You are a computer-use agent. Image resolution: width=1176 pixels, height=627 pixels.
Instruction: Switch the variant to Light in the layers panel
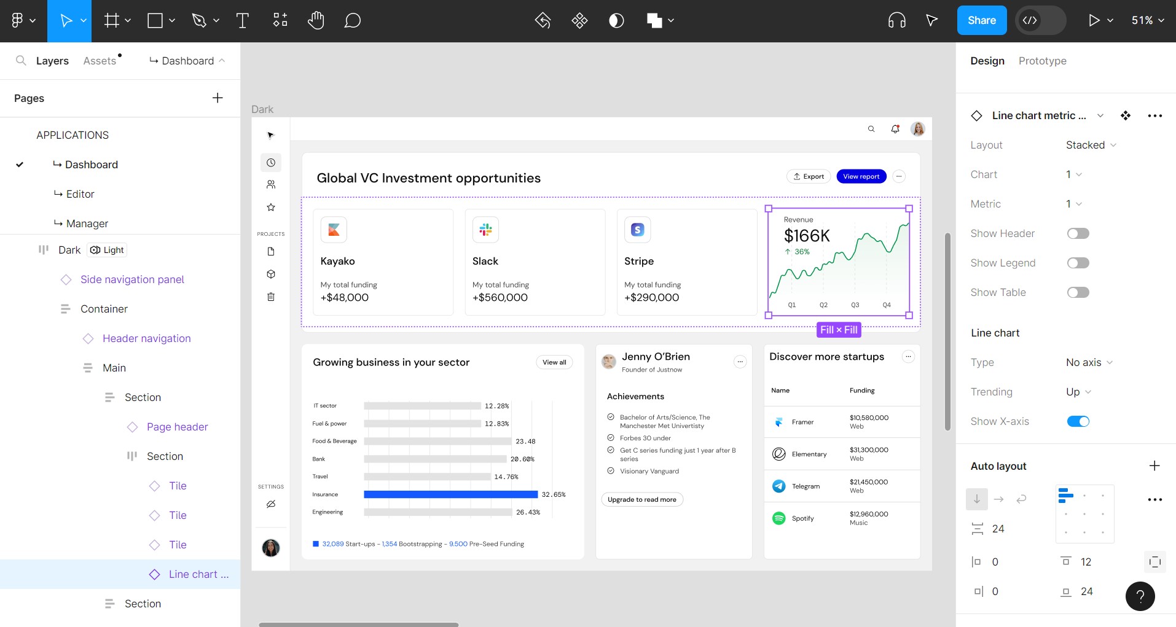tap(107, 250)
